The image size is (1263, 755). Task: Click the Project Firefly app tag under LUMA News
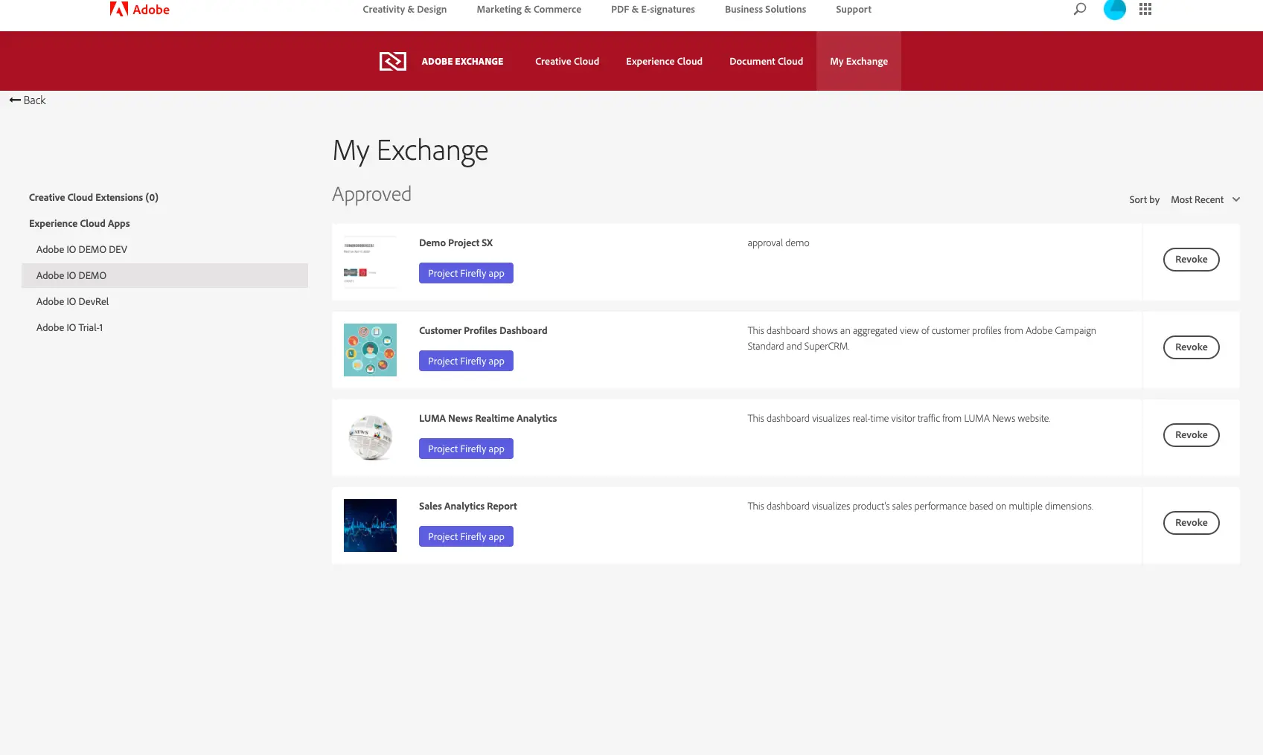(x=466, y=449)
